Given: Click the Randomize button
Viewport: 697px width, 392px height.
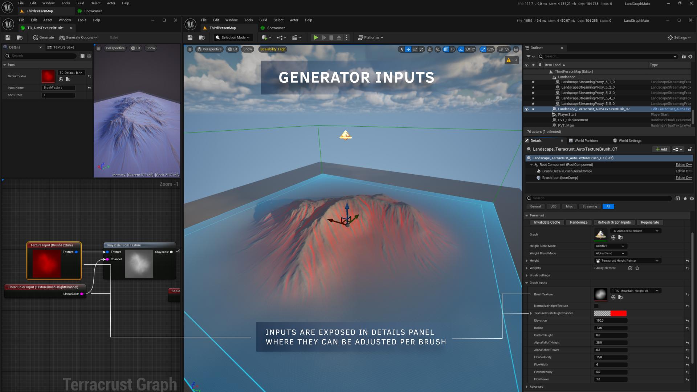Looking at the screenshot, I should [x=578, y=222].
